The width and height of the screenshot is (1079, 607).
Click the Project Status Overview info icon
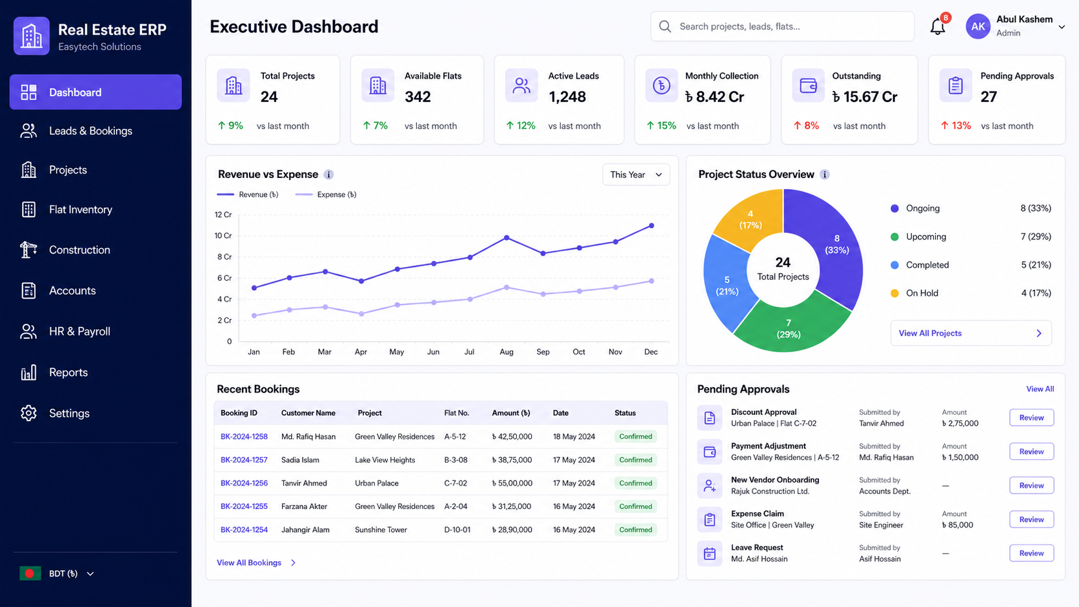[824, 174]
